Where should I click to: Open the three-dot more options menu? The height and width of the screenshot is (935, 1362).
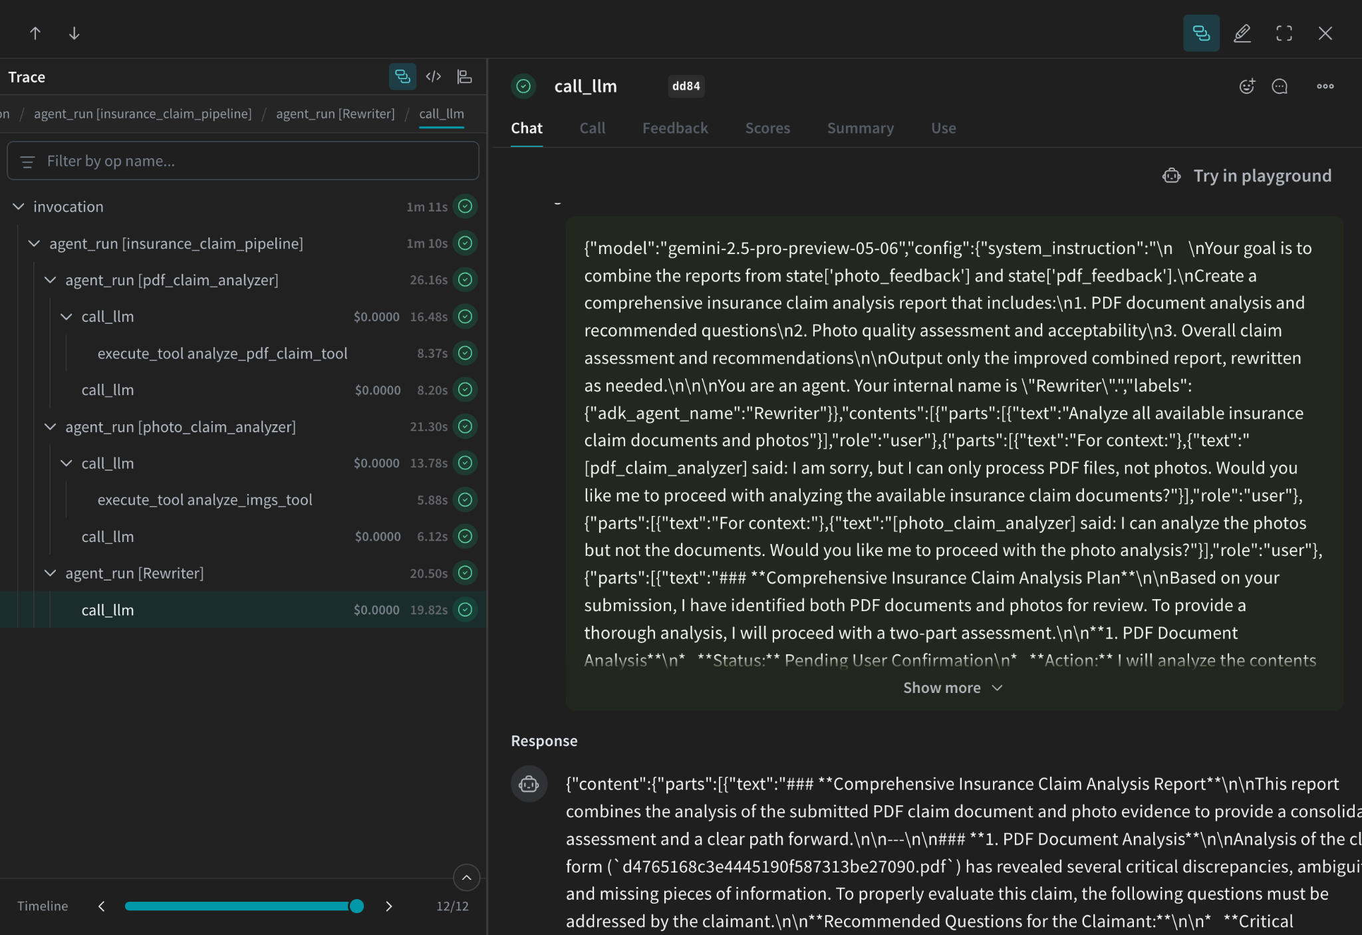coord(1325,86)
